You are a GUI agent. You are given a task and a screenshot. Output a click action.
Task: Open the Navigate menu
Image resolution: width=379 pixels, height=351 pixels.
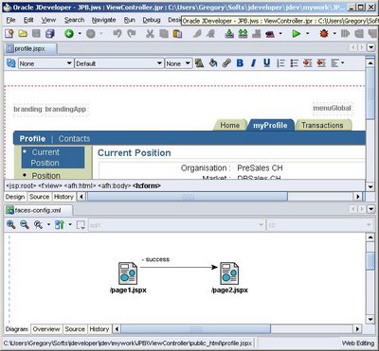[104, 20]
